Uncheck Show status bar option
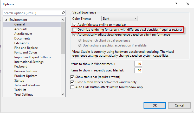This screenshot has height=113, width=194. coord(73,77)
